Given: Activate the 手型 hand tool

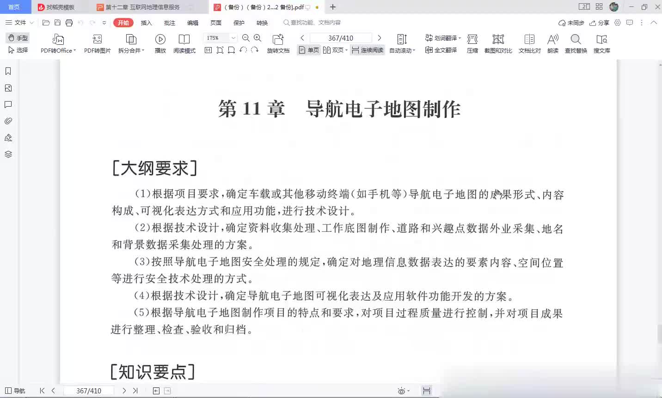Looking at the screenshot, I should [18, 38].
